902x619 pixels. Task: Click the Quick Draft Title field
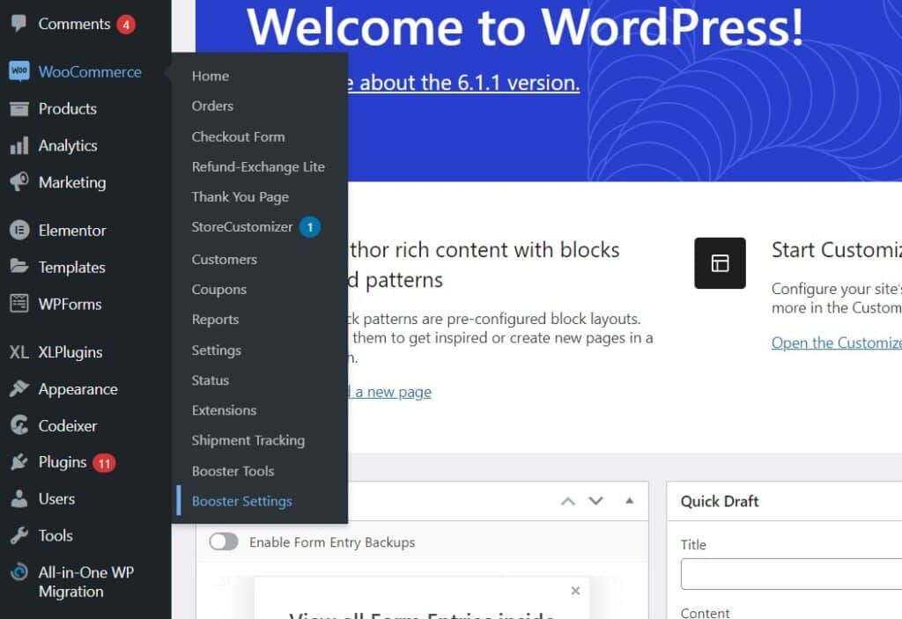(x=791, y=573)
